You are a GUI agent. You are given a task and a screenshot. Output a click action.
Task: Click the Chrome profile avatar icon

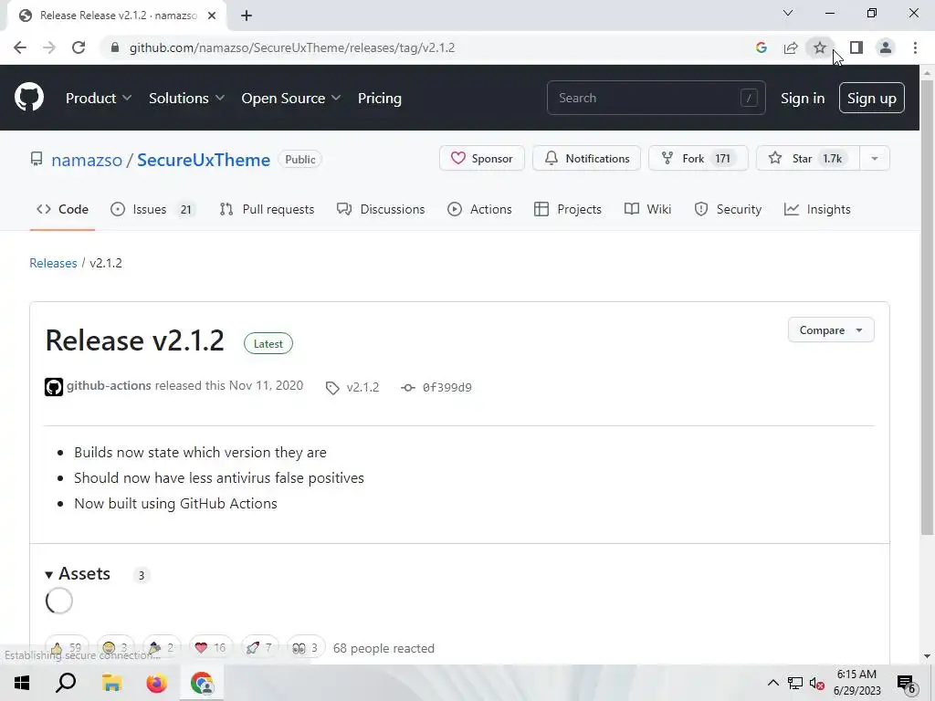point(886,47)
